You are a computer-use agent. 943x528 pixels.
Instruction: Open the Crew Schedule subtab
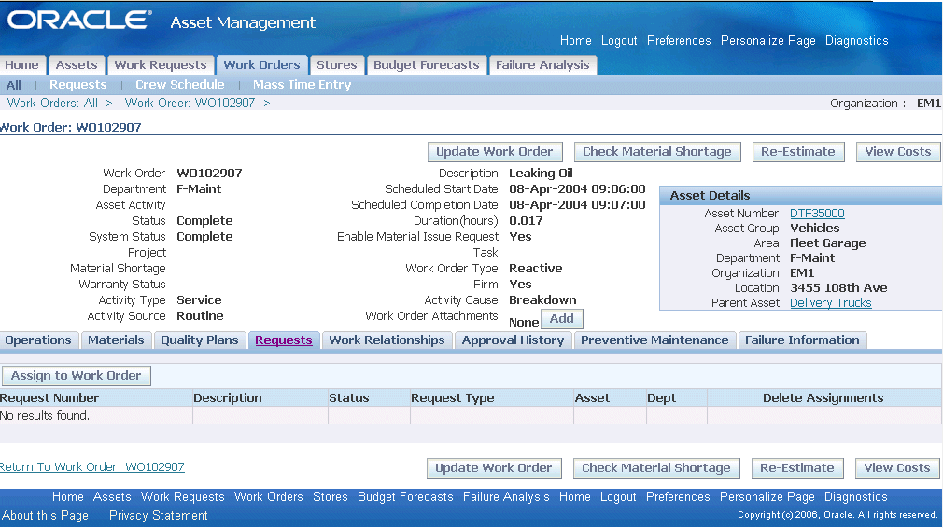180,85
